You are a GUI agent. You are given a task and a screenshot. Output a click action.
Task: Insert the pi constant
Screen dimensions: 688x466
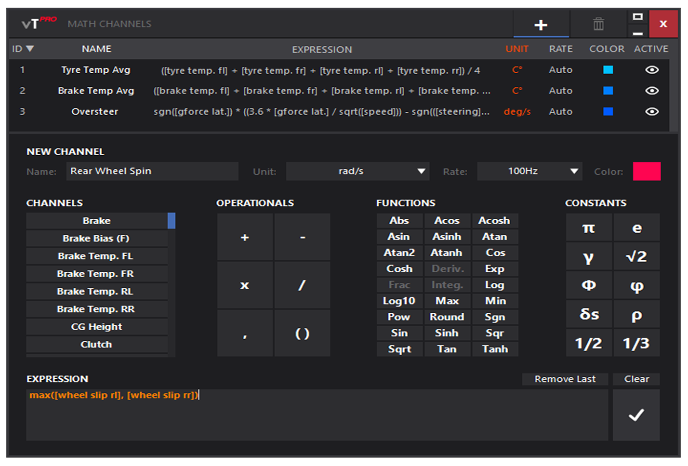588,228
